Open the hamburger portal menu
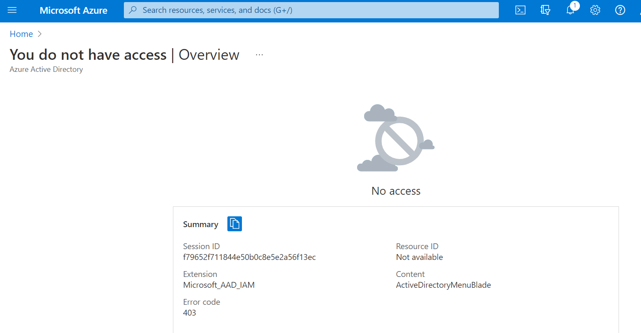641x333 pixels. click(12, 10)
